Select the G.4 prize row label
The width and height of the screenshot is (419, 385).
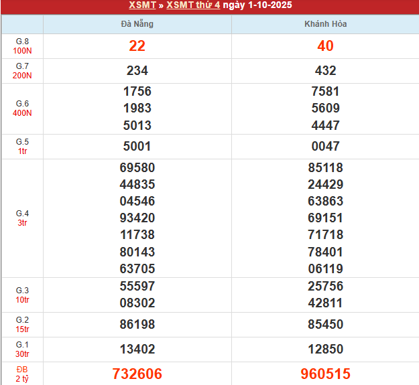[22, 218]
